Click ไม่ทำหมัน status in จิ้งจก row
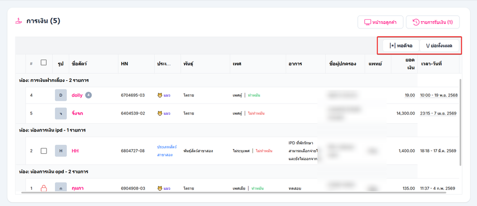Image resolution: width=477 pixels, height=206 pixels. 256,113
